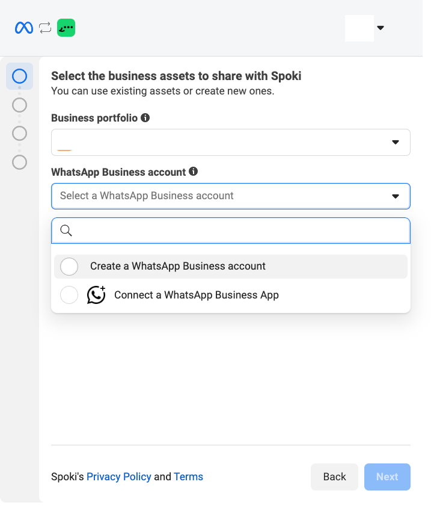This screenshot has height=520, width=431.
Task: Focus the search field in the dropdown
Action: [x=240, y=231]
